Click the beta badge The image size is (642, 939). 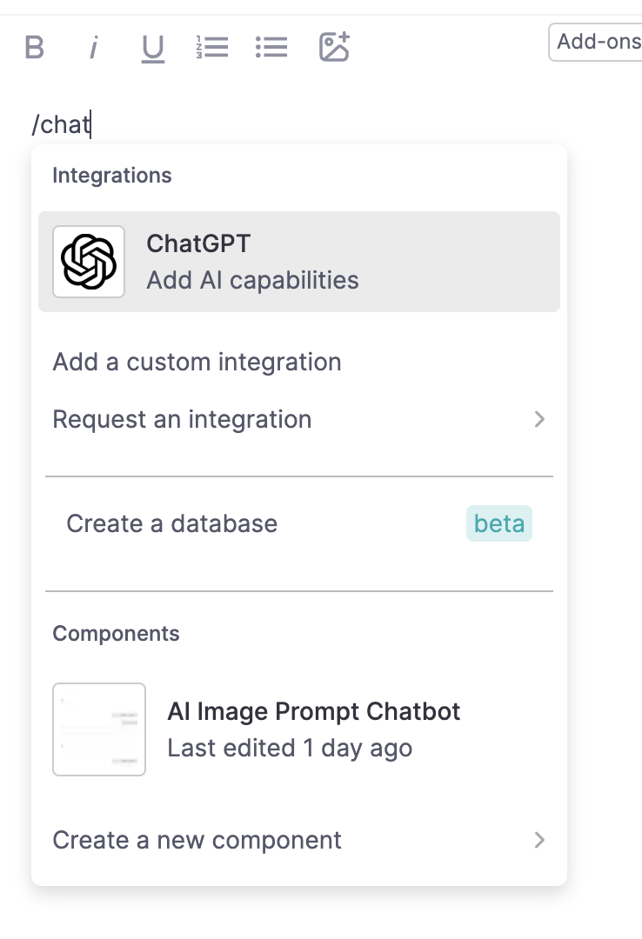(x=499, y=524)
